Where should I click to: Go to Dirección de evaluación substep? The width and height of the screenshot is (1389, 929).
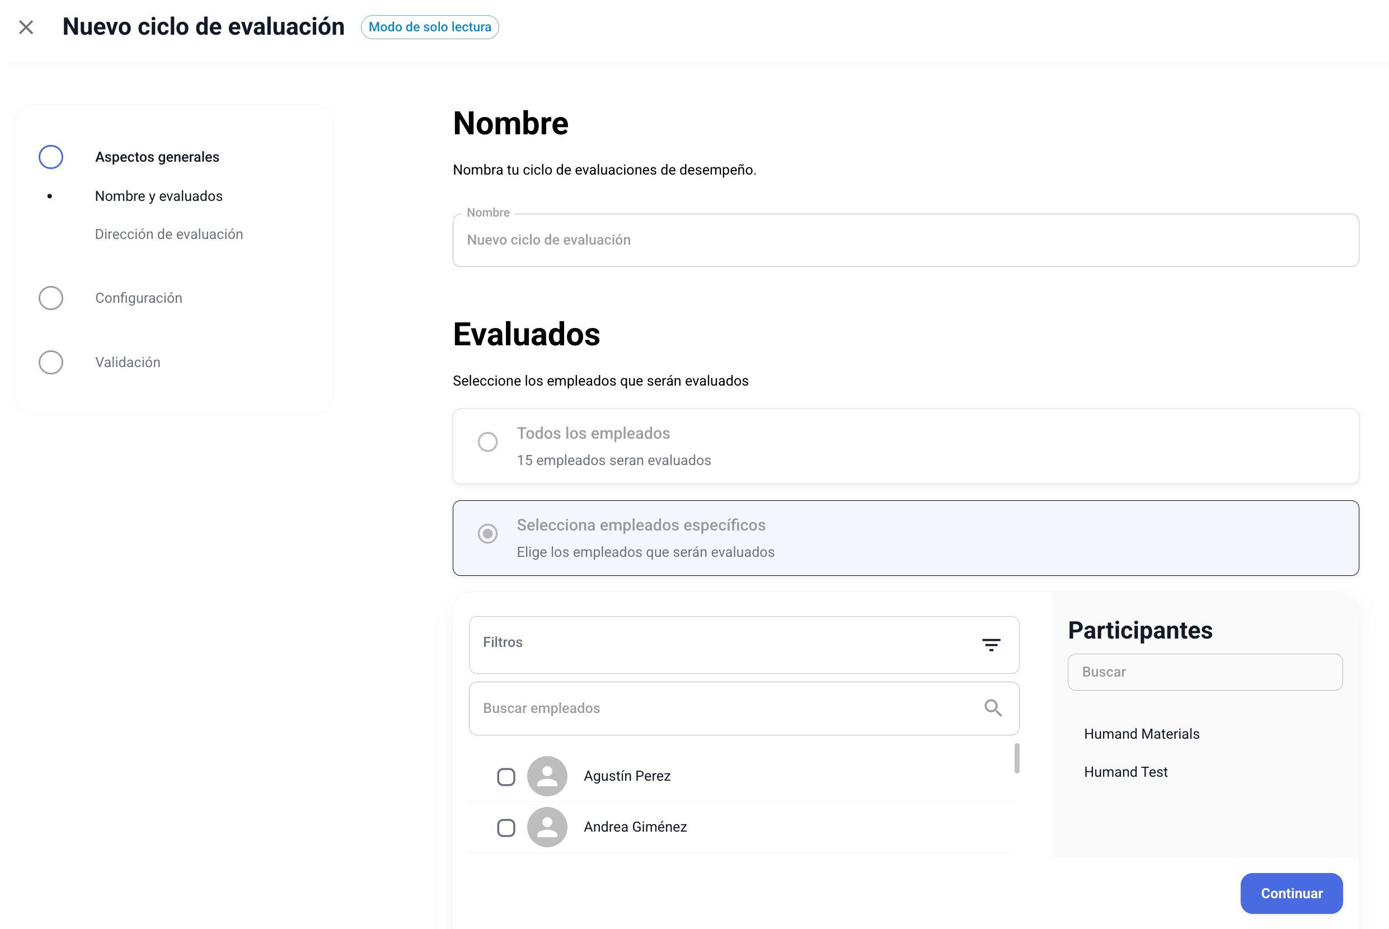coord(169,234)
